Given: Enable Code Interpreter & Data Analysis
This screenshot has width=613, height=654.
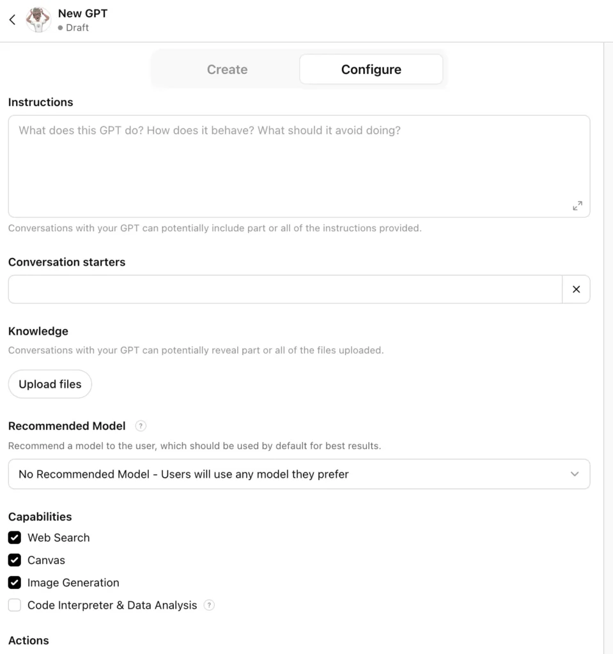Looking at the screenshot, I should [15, 605].
